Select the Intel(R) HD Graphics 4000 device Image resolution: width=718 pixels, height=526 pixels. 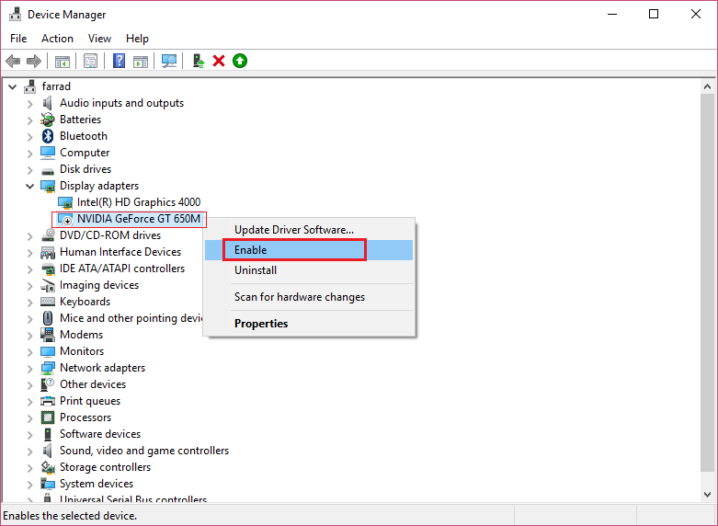pyautogui.click(x=139, y=202)
